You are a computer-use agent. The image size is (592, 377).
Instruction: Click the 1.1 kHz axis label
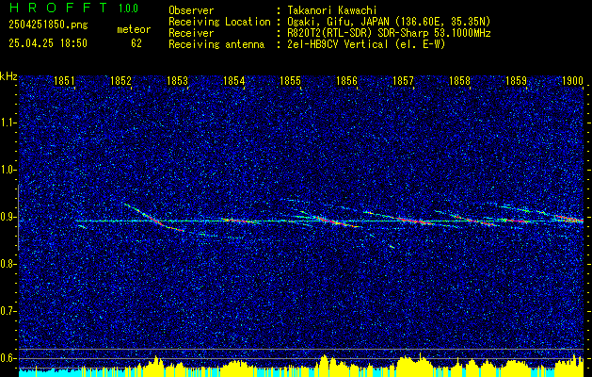(8, 123)
